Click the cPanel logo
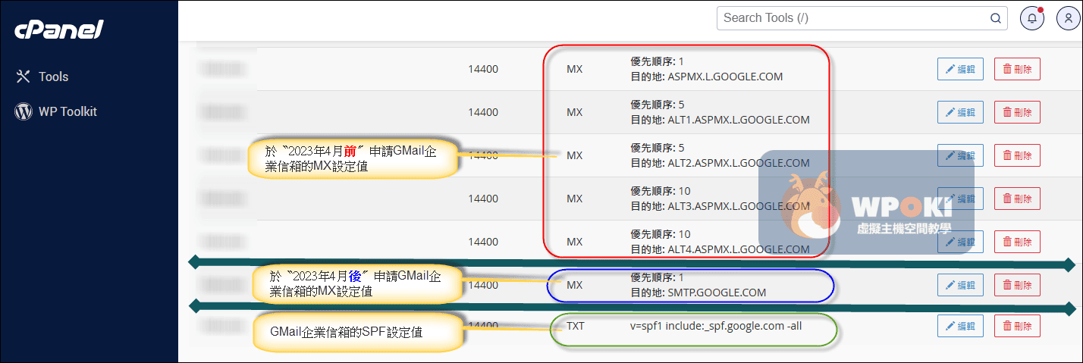 pyautogui.click(x=58, y=30)
